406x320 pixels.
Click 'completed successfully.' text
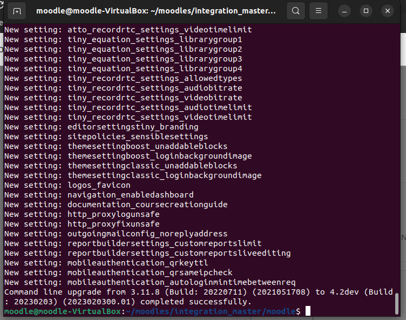196,302
